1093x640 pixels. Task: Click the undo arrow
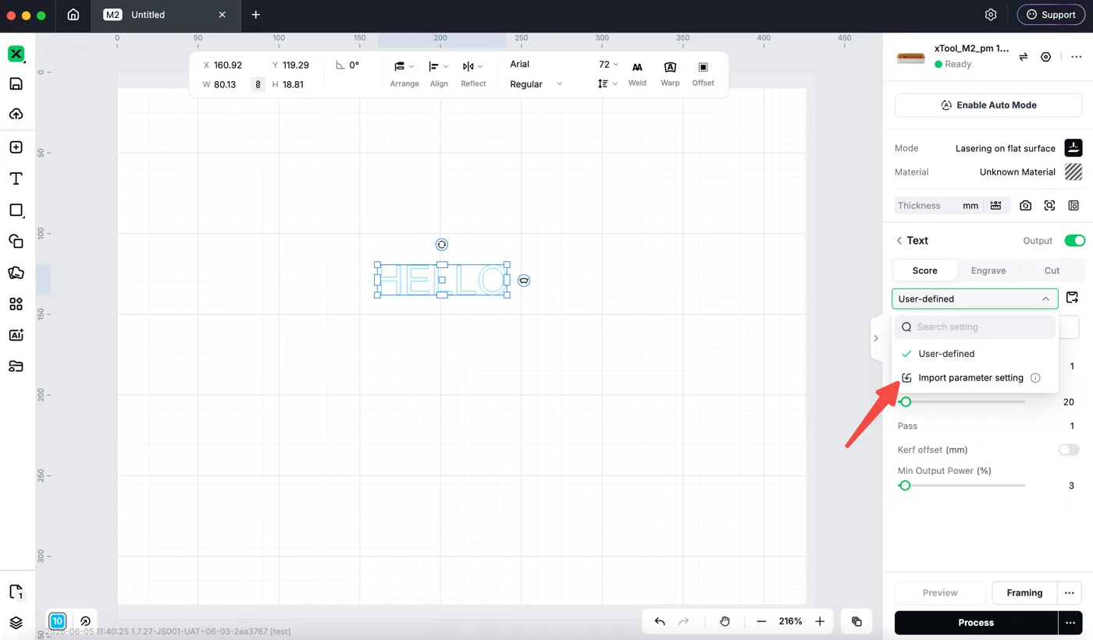click(x=660, y=621)
